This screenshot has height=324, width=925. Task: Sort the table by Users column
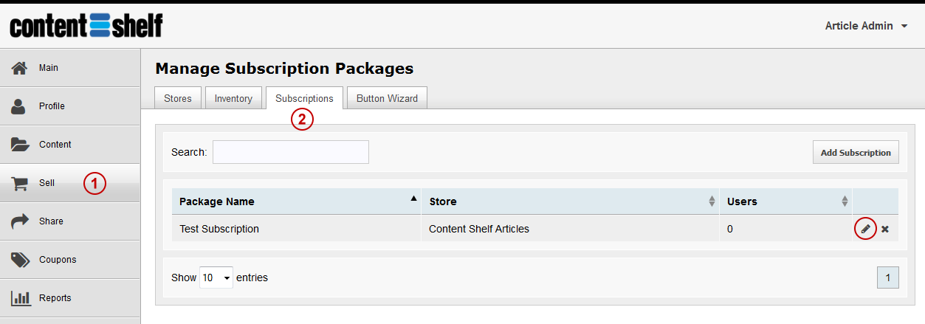pyautogui.click(x=785, y=201)
